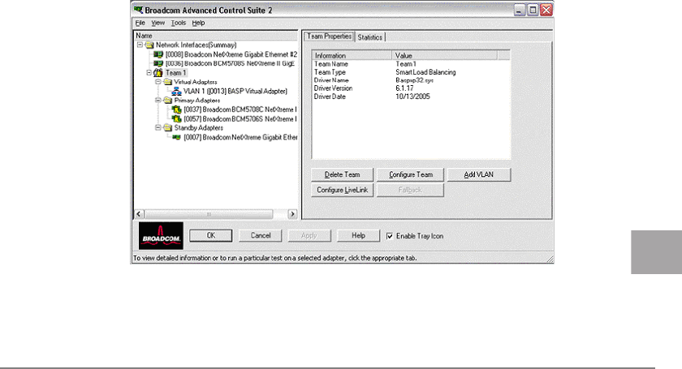The width and height of the screenshot is (682, 369).
Task: Click the Primary Adapters folder icon
Action: (x=168, y=101)
